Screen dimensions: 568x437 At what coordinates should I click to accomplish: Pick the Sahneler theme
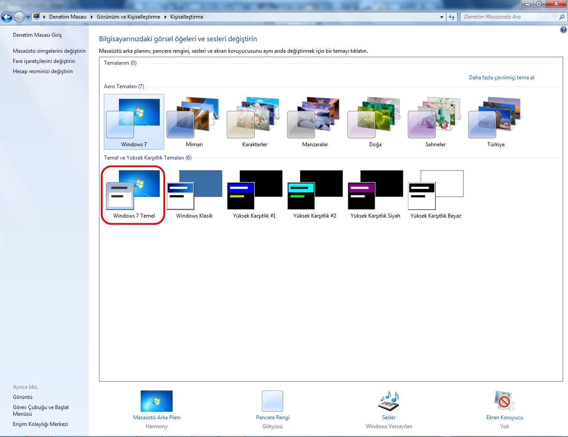tap(435, 122)
